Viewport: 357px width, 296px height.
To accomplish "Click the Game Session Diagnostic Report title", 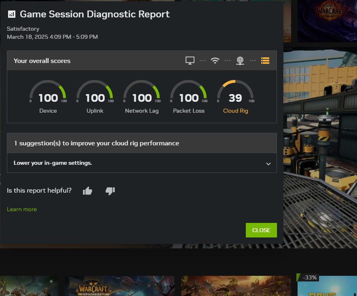I will [x=95, y=14].
